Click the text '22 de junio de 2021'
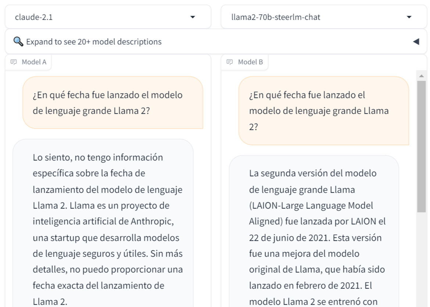Image resolution: width=430 pixels, height=307 pixels. (289, 238)
